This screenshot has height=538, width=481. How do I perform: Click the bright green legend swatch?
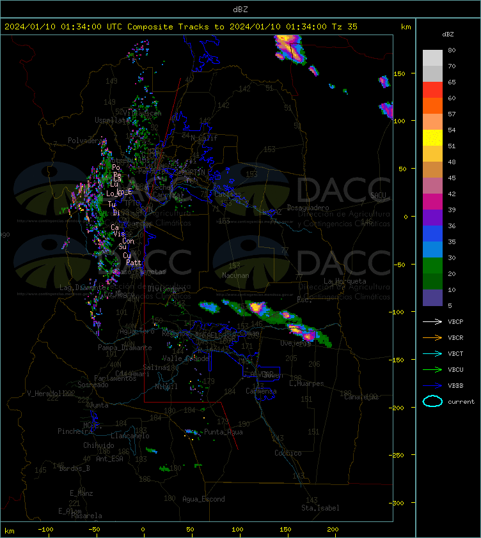click(x=432, y=265)
